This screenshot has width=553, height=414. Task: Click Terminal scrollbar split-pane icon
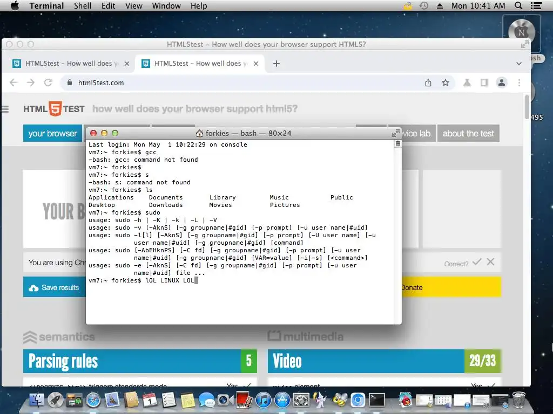[x=398, y=143]
